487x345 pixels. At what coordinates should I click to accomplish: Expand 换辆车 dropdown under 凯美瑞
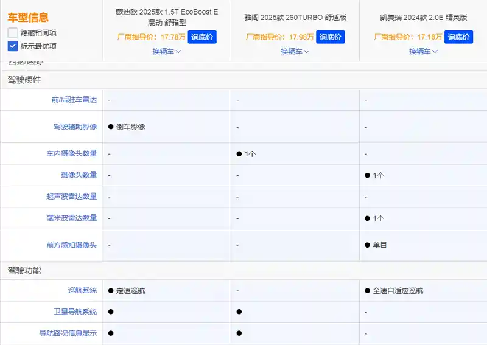423,51
